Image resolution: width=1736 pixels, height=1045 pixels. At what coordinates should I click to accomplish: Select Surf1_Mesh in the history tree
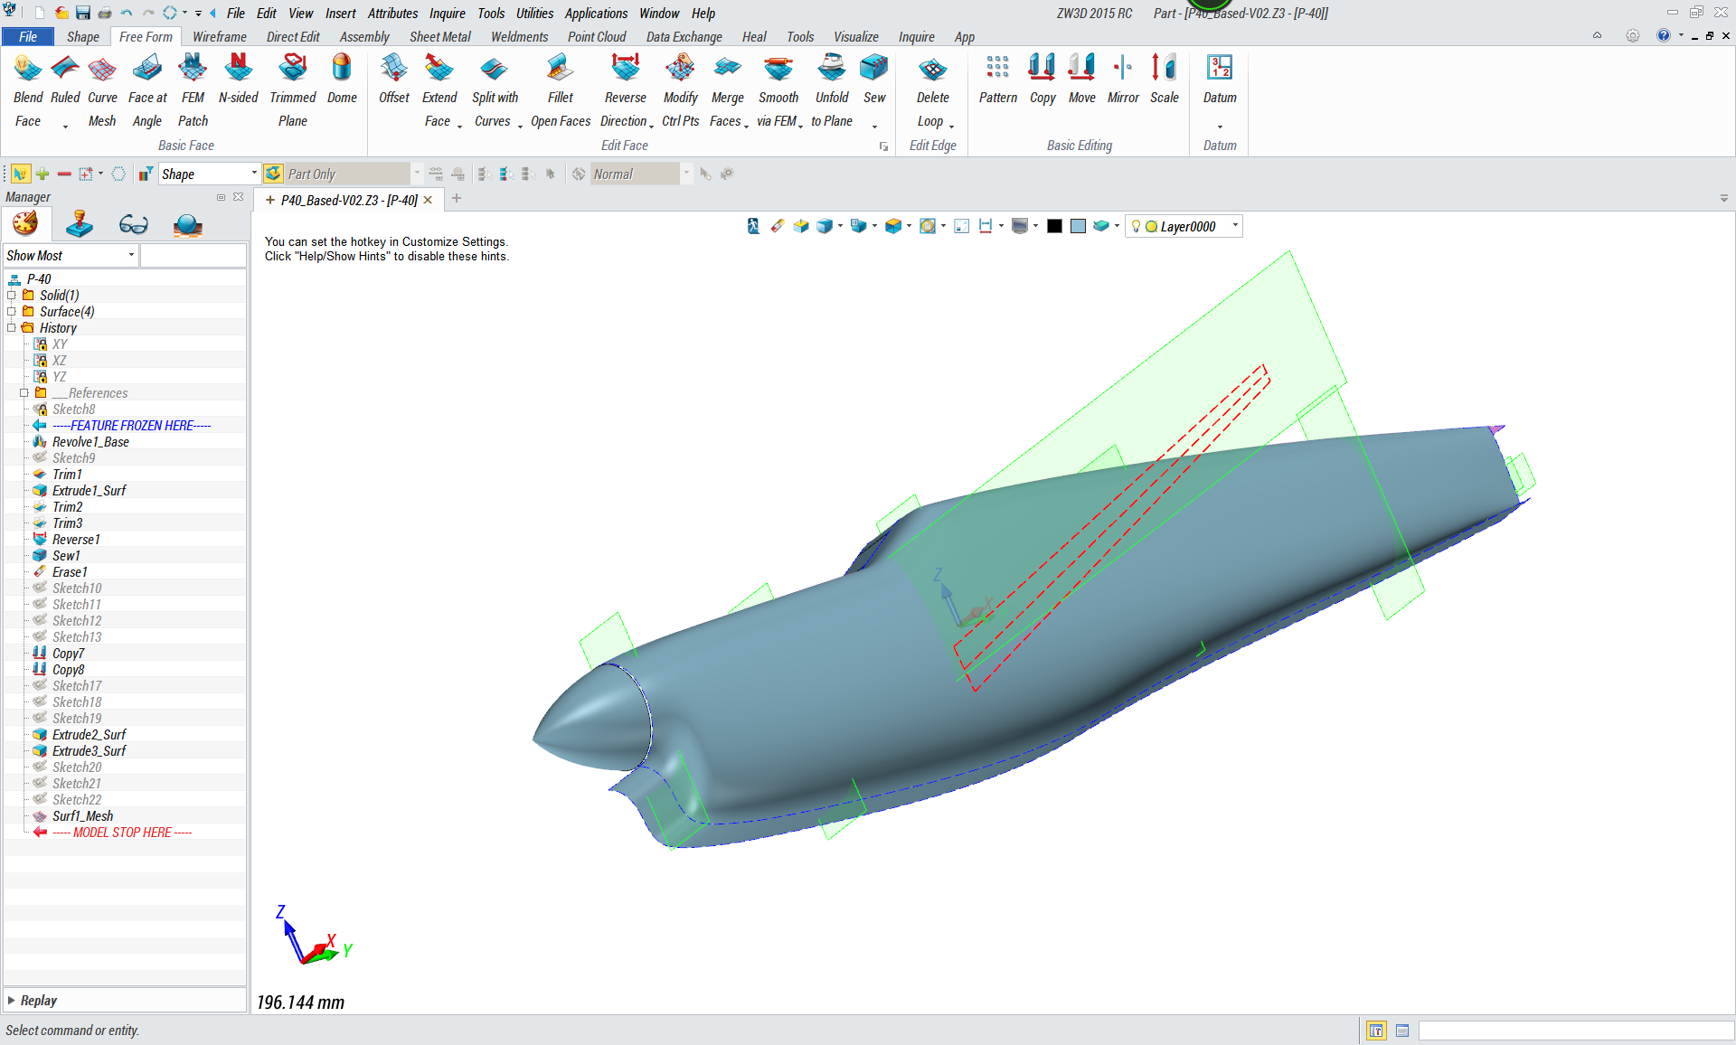[x=82, y=816]
